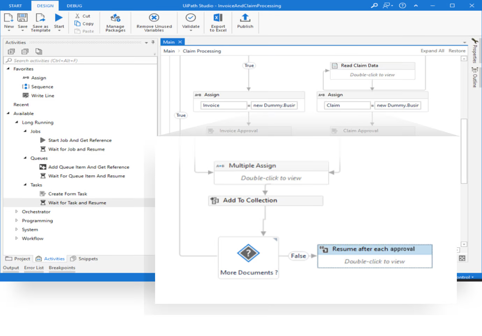Screen dimensions: 482x336
Task: Expand the System node
Action: pos(16,229)
